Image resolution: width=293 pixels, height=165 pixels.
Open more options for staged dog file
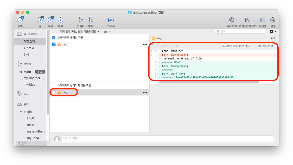145,45
